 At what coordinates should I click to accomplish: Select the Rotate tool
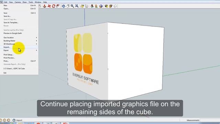point(54,6)
